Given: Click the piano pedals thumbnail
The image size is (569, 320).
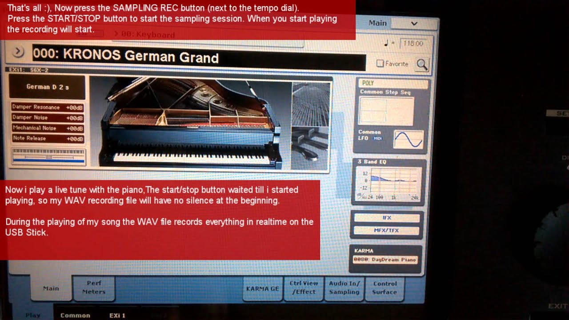Looking at the screenshot, I should (311, 149).
